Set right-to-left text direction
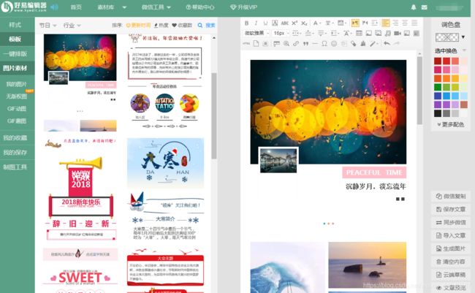 tap(365, 23)
